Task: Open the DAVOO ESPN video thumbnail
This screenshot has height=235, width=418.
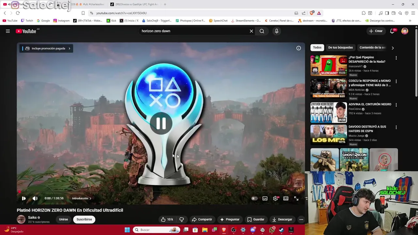Action: (329, 134)
